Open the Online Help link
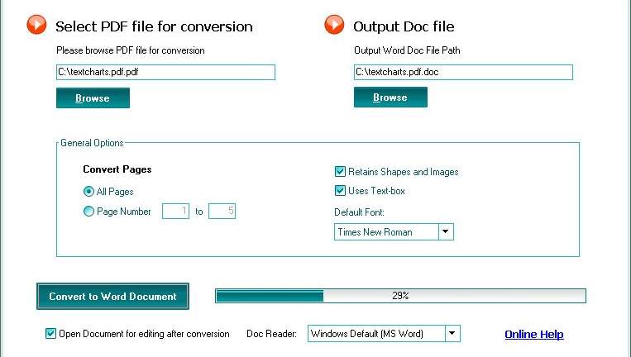The height and width of the screenshot is (357, 631). [x=534, y=335]
